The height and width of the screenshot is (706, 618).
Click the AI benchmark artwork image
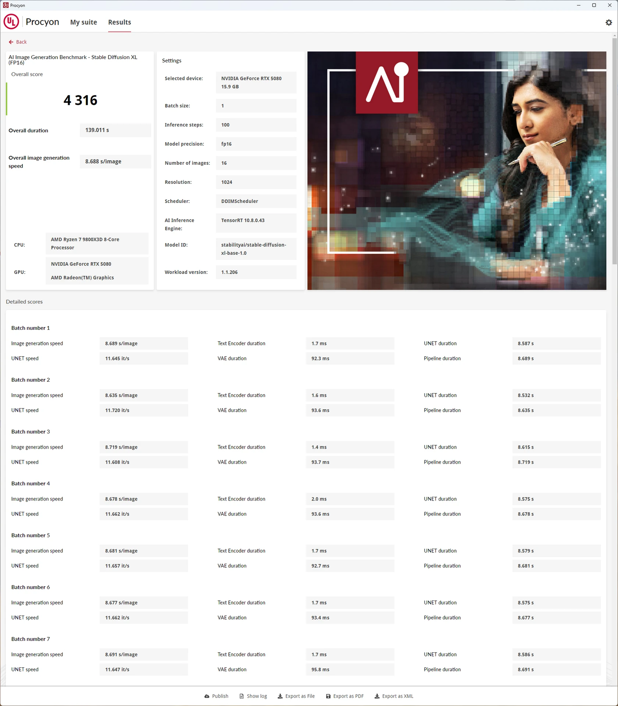click(457, 171)
